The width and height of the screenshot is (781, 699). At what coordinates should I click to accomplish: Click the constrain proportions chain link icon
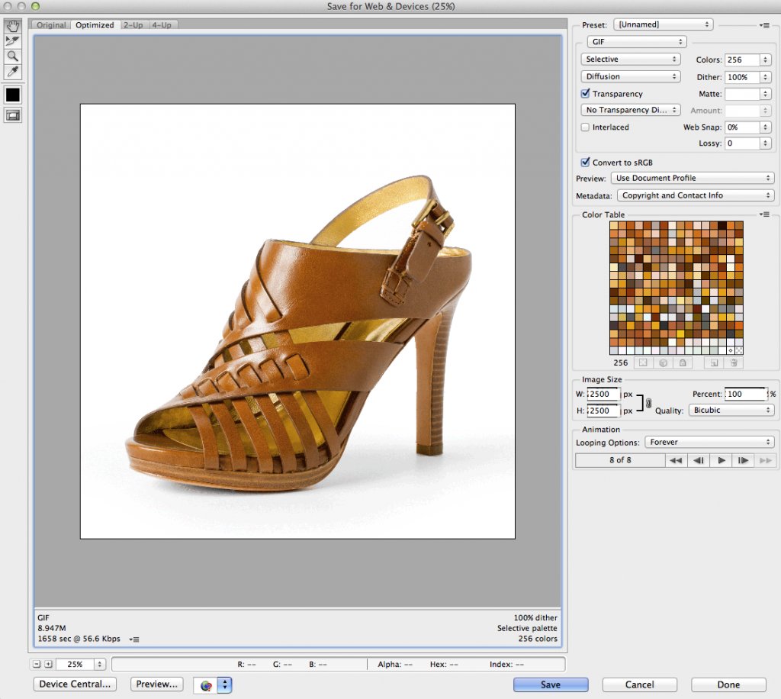[648, 403]
